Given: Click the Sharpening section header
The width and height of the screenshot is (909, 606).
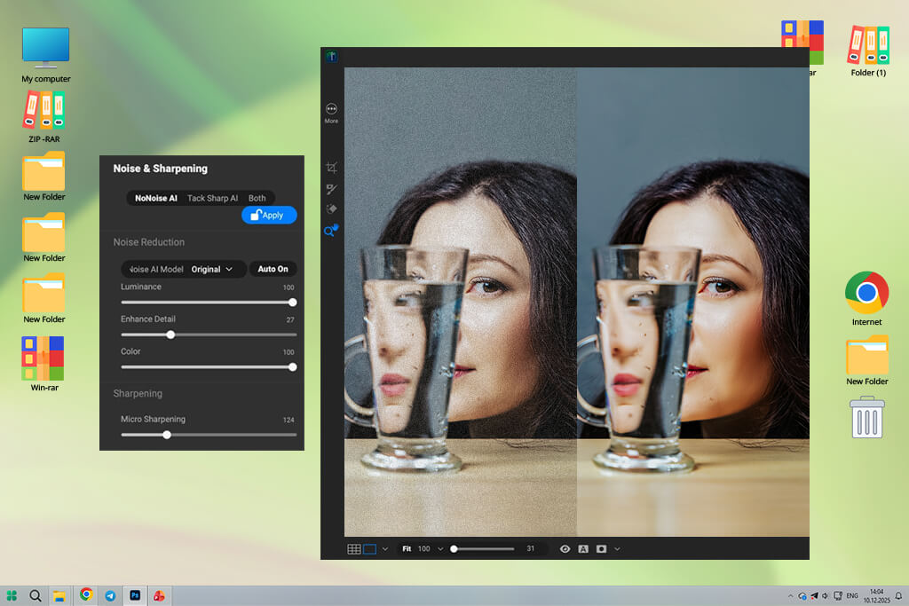Looking at the screenshot, I should tap(138, 393).
